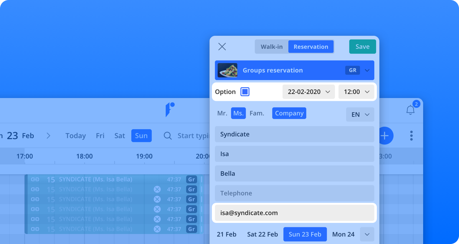Image resolution: width=459 pixels, height=244 pixels.
Task: Open the three-dot more options menu
Action: pos(411,136)
